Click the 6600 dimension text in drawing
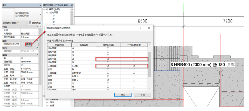 (143, 21)
